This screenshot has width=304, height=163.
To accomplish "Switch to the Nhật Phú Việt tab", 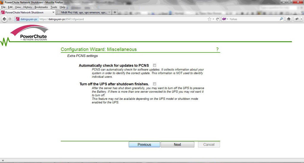I will pos(84,12).
